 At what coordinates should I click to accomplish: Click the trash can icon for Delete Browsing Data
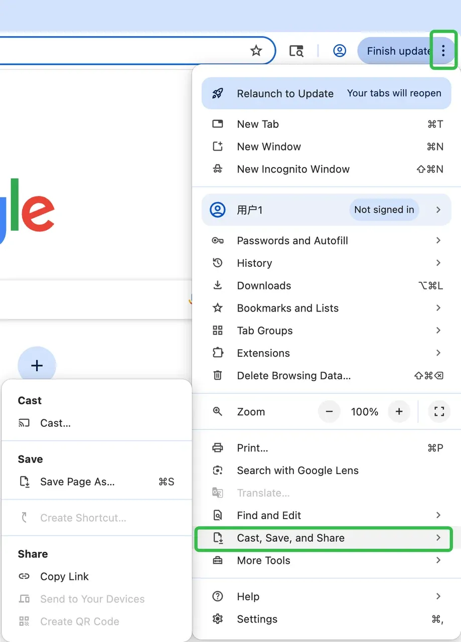coord(218,376)
